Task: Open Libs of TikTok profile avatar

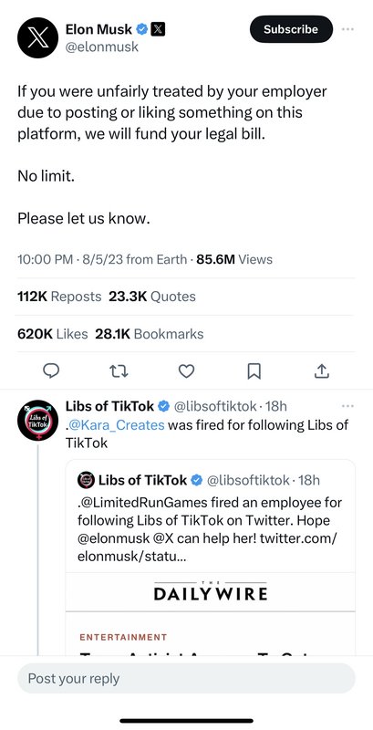Action: [37, 421]
